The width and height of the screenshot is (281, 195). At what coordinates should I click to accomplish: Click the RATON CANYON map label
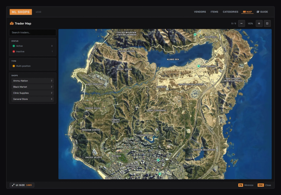[126, 51]
